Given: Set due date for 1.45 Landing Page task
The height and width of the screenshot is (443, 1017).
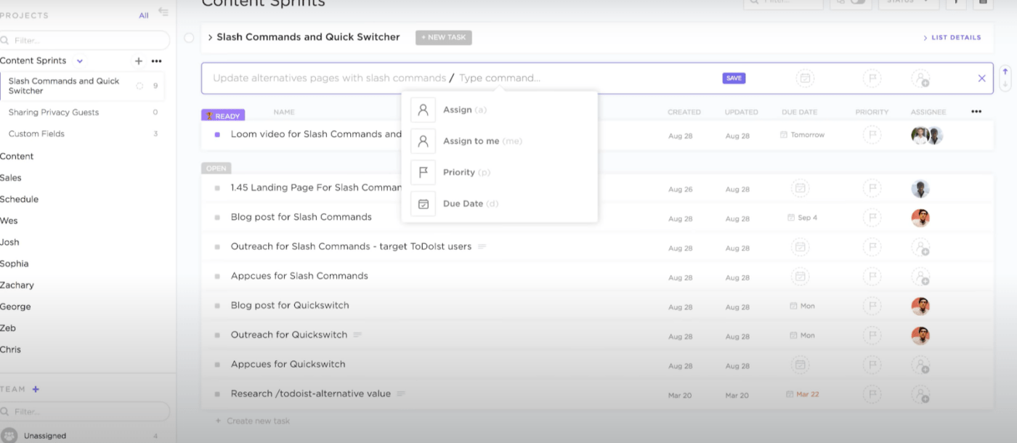Looking at the screenshot, I should 800,189.
